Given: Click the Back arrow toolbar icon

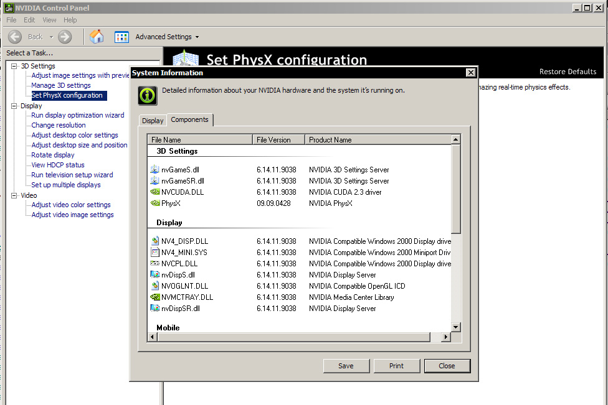Looking at the screenshot, I should [x=15, y=37].
